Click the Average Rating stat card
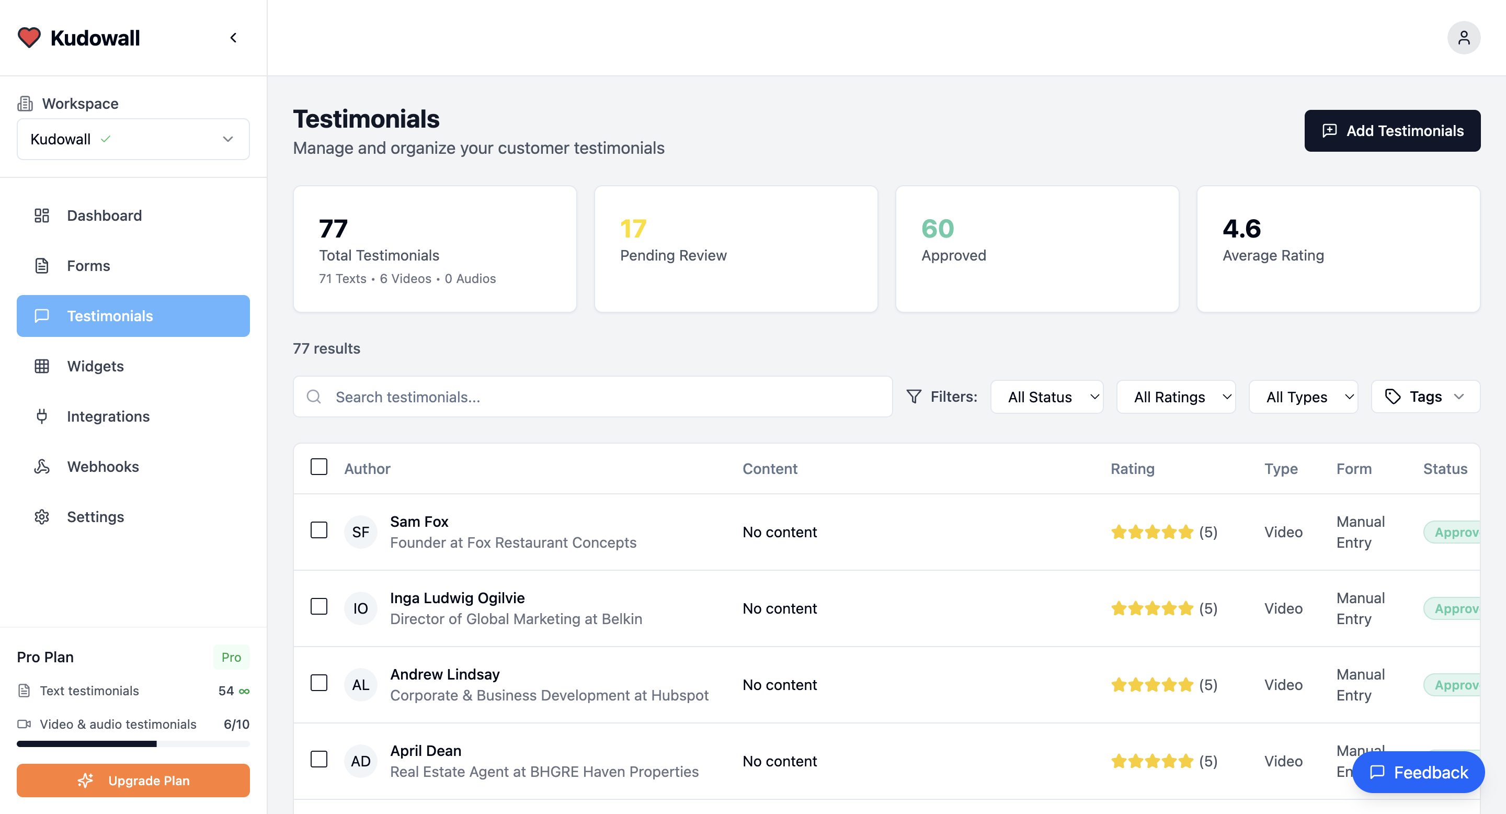The height and width of the screenshot is (814, 1506). pos(1338,249)
